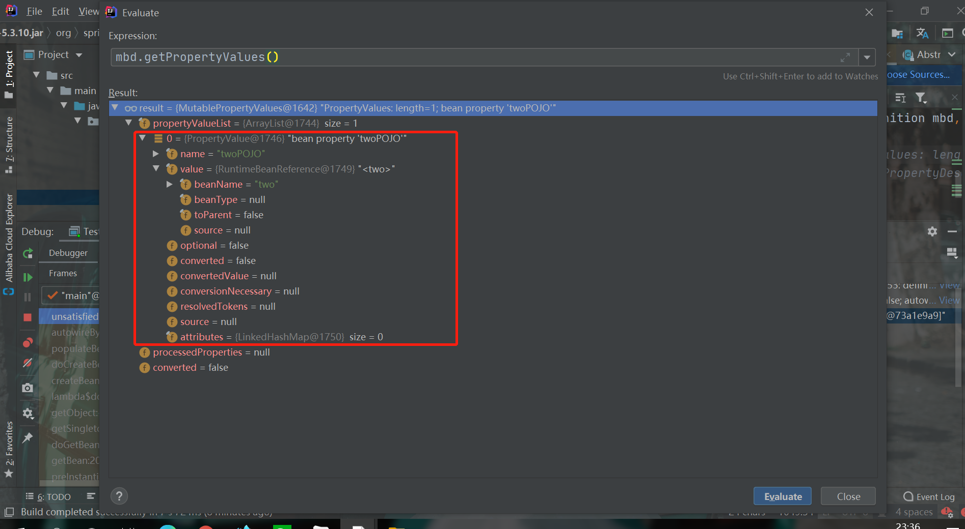Resume program execution in the debugger

(x=28, y=277)
